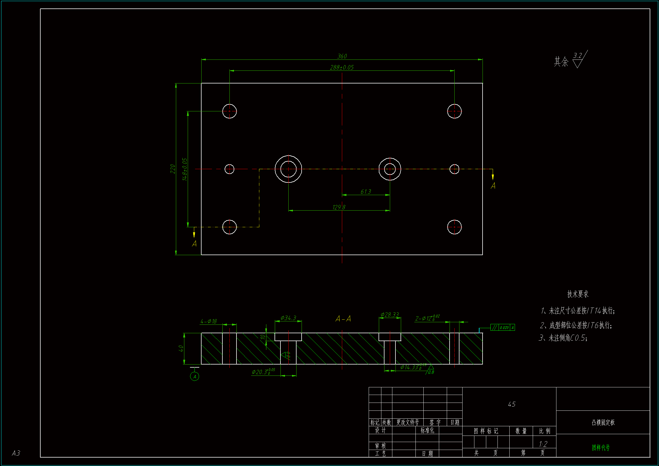Select the datum A circle symbol

click(x=194, y=376)
